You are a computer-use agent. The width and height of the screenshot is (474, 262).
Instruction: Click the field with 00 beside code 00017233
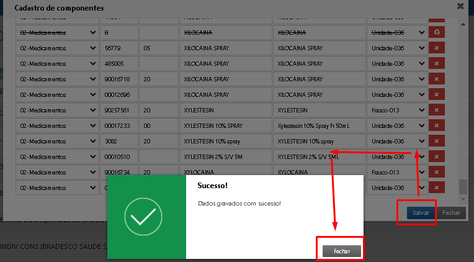[159, 125]
